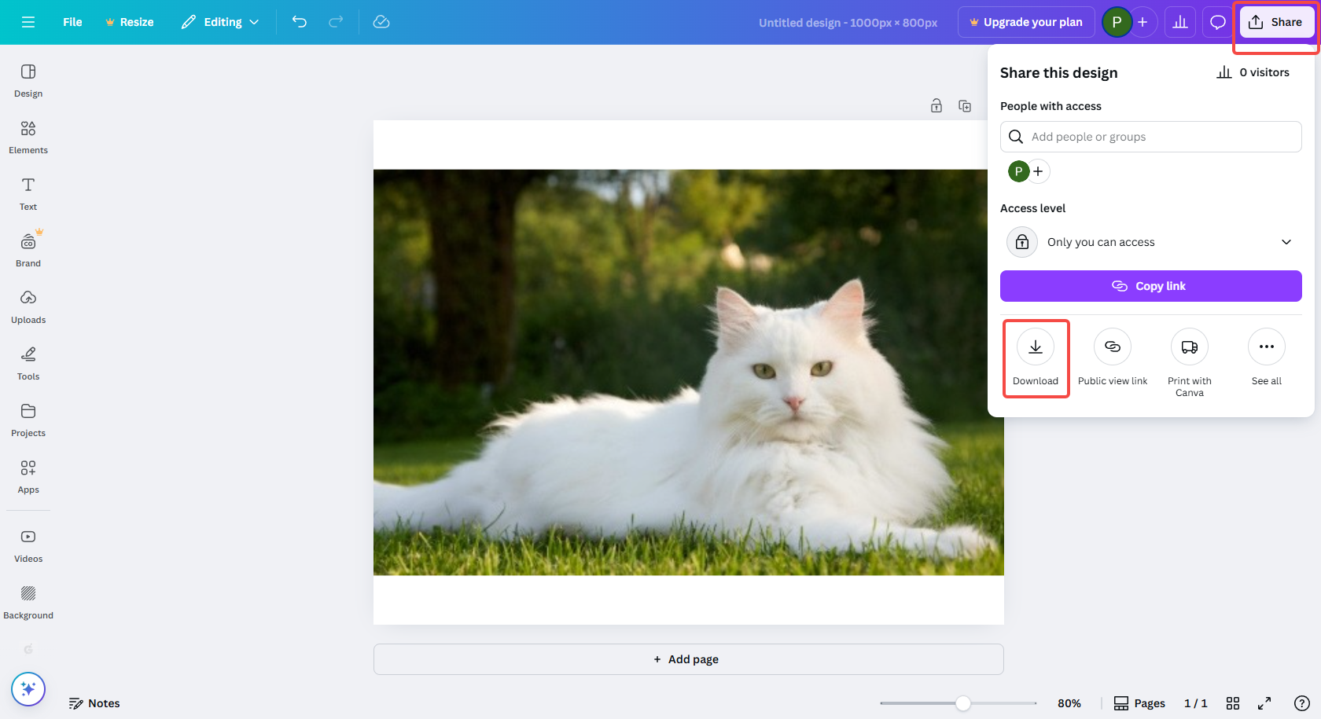Screen dimensions: 1321x719
Task: Open the File menu
Action: coord(72,22)
